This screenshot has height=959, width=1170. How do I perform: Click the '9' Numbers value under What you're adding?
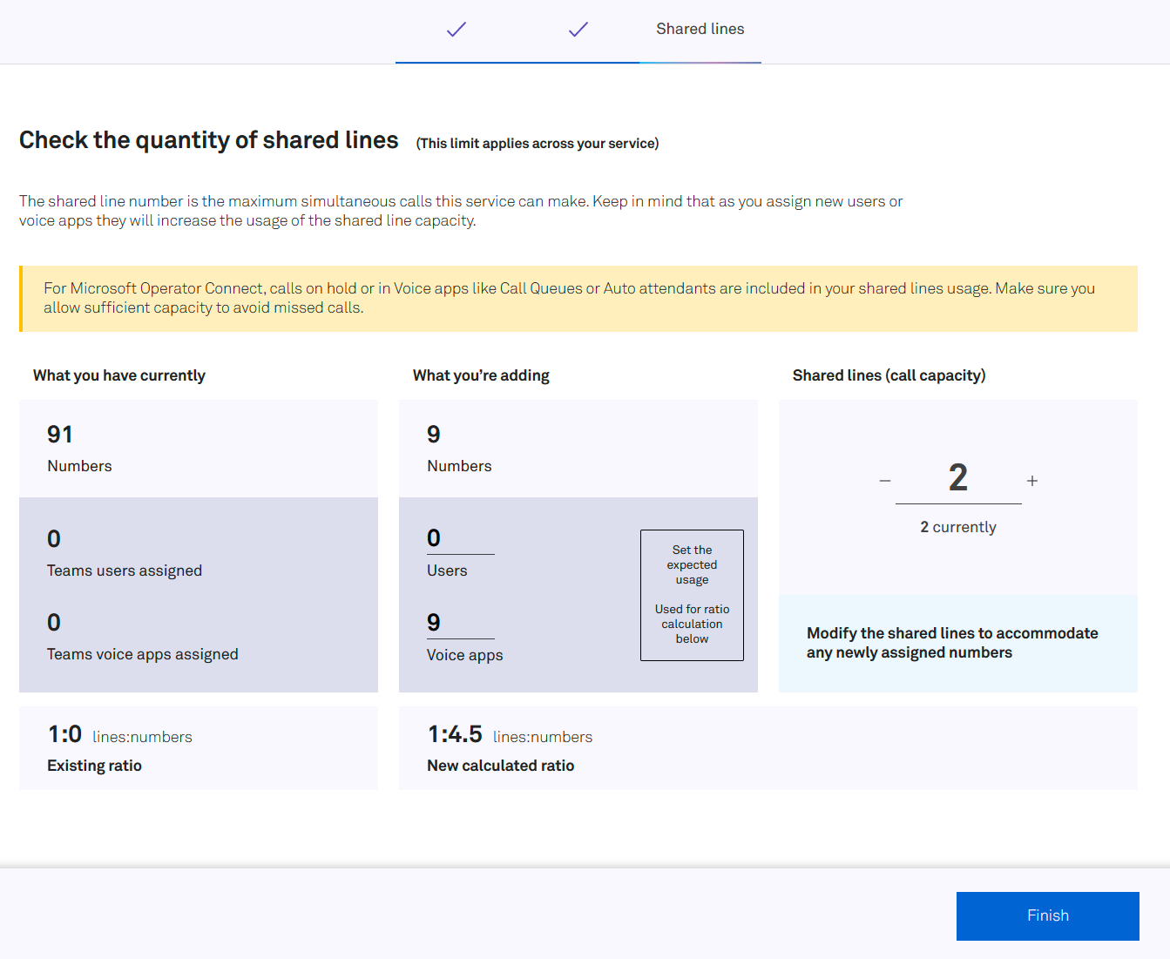[434, 435]
